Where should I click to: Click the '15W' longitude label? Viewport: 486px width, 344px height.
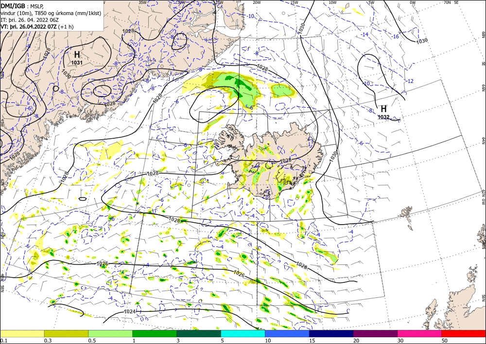click(x=294, y=2)
